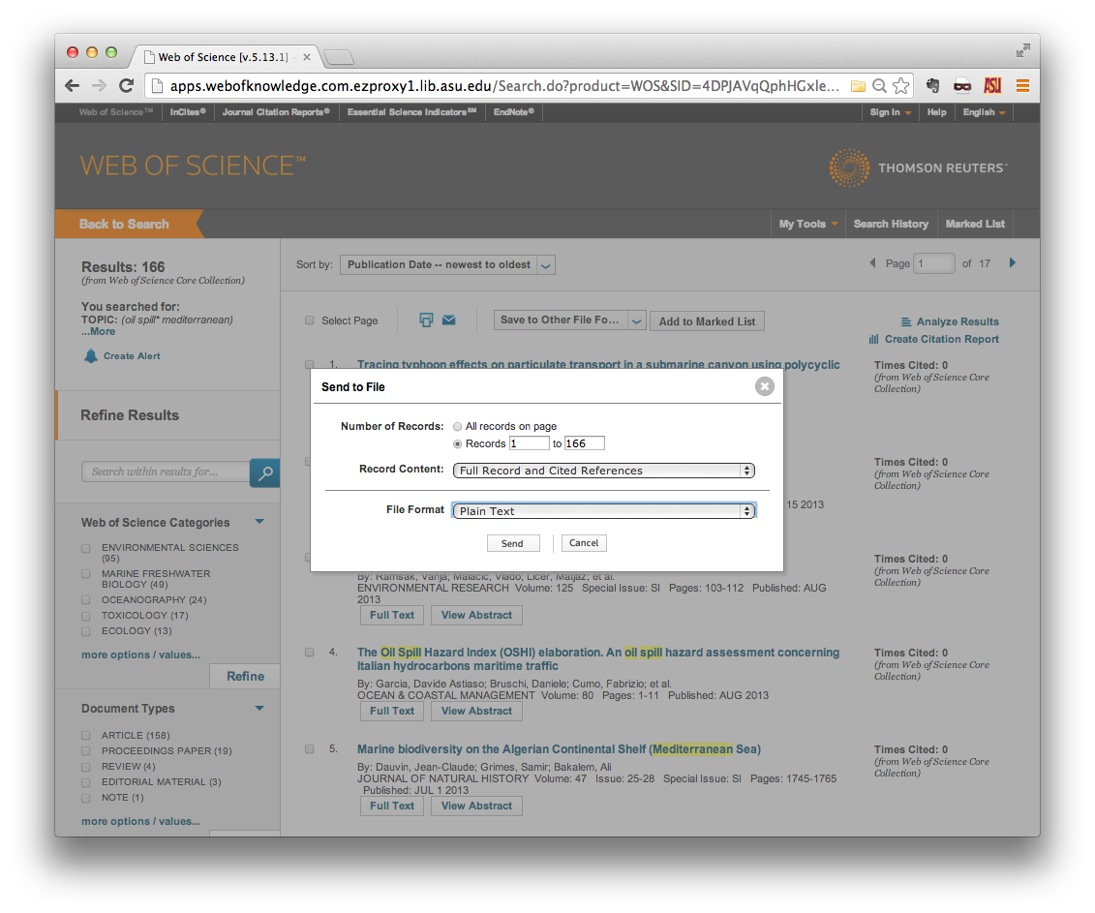1095x913 pixels.
Task: Open Sort by dropdown
Action: (447, 264)
